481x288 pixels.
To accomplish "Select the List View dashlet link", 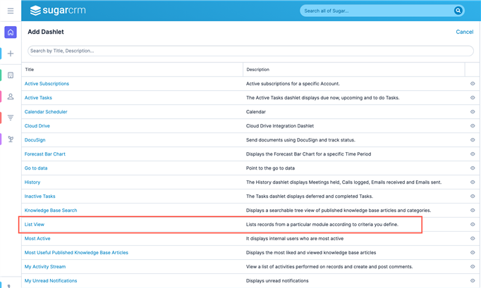I will pos(35,225).
